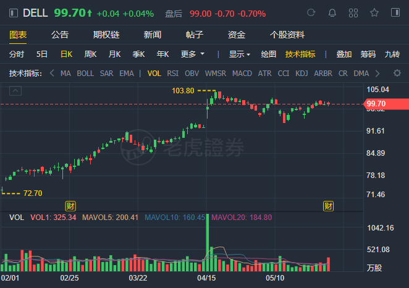The height and width of the screenshot is (288, 409).
Task: Open the 绘图 drawing tools
Action: tap(269, 54)
